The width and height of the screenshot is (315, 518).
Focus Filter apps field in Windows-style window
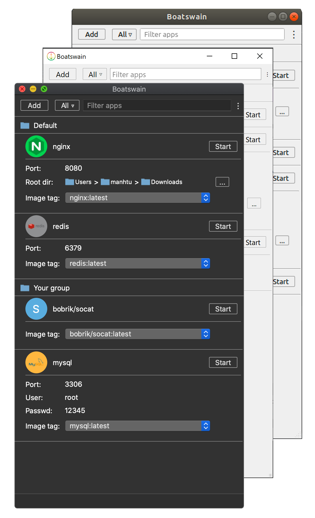click(x=186, y=74)
